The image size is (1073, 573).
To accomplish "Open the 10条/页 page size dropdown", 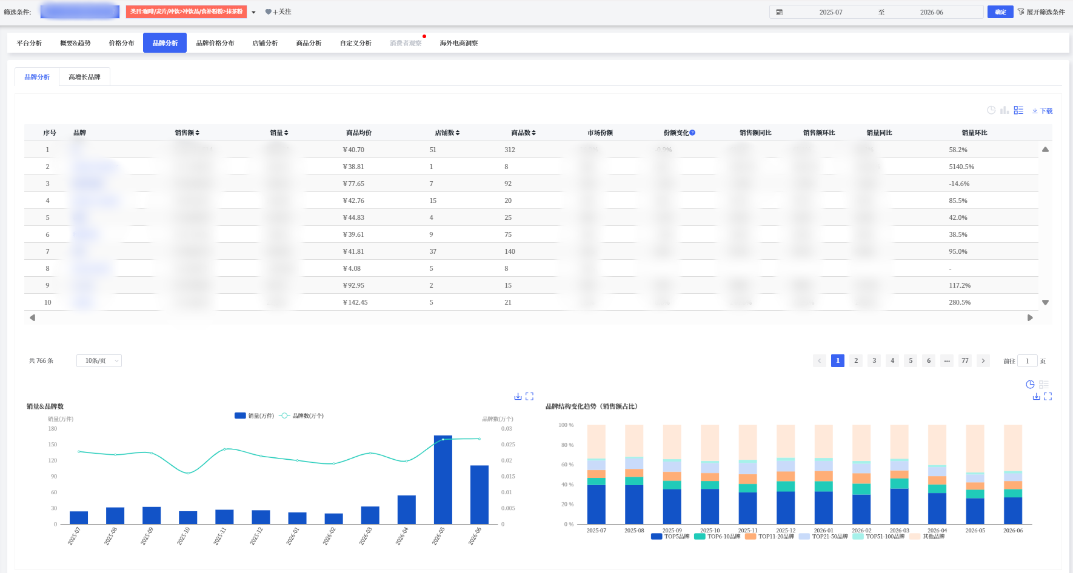I will 99,360.
